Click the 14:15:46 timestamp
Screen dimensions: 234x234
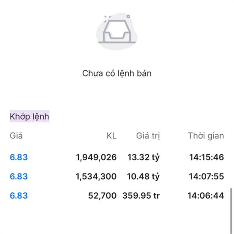[x=207, y=158]
